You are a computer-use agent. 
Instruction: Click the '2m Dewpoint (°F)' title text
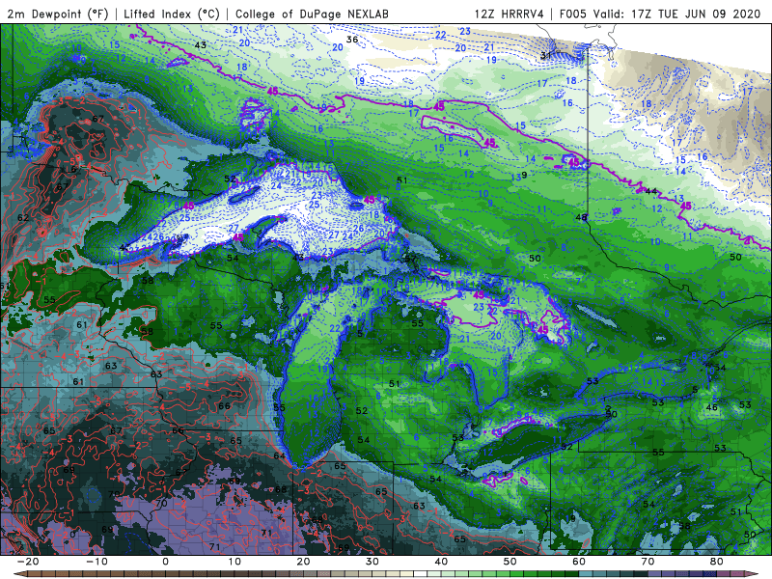point(57,14)
